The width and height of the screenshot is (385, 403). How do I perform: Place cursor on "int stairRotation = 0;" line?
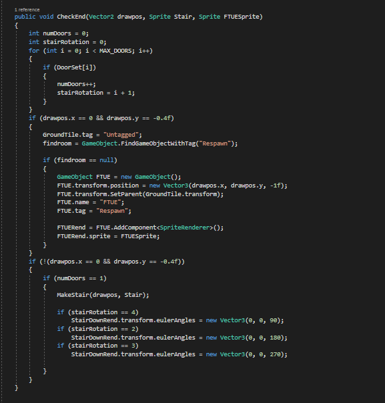[x=67, y=42]
